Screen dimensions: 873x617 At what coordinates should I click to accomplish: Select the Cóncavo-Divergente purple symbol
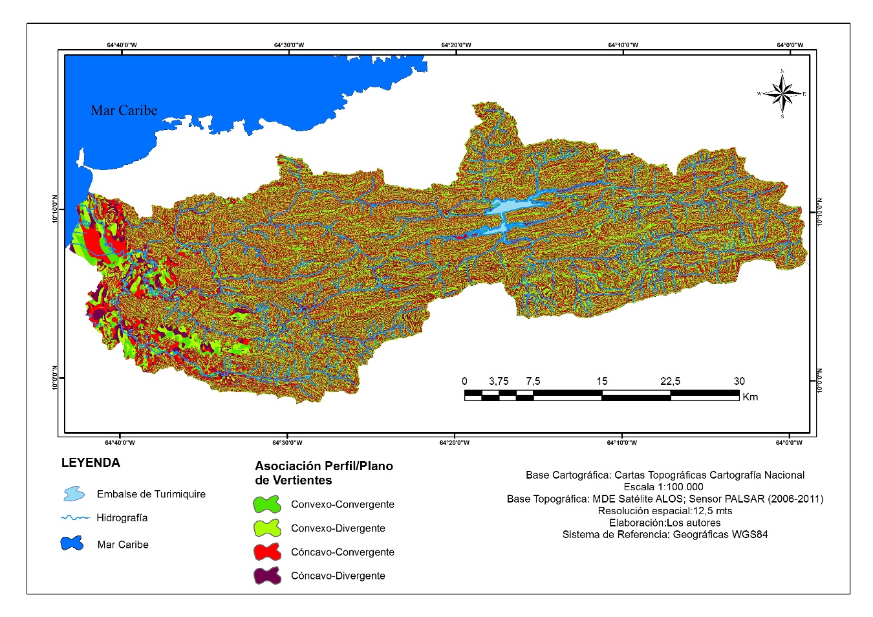[266, 576]
